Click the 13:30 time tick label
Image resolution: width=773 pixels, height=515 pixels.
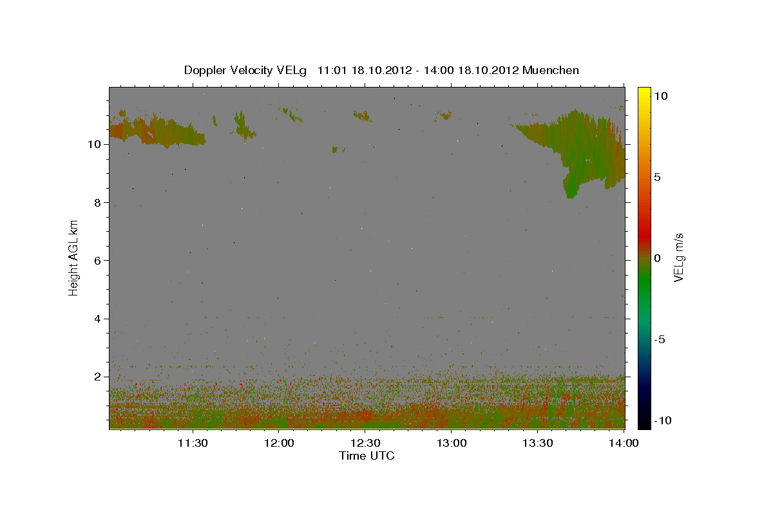click(x=537, y=443)
